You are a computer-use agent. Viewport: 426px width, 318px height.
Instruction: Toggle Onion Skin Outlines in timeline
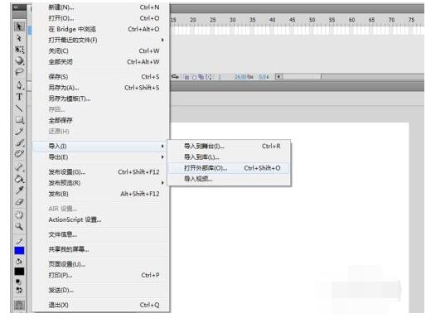pyautogui.click(x=194, y=77)
